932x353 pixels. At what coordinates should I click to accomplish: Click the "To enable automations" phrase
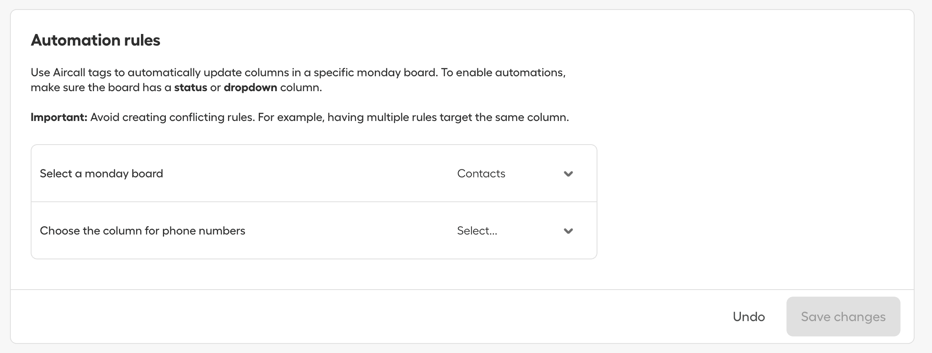coord(503,73)
